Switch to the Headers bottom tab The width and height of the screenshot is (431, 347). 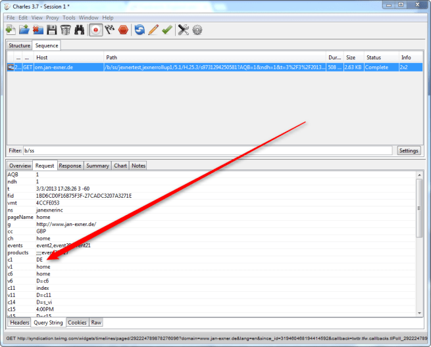[20, 322]
